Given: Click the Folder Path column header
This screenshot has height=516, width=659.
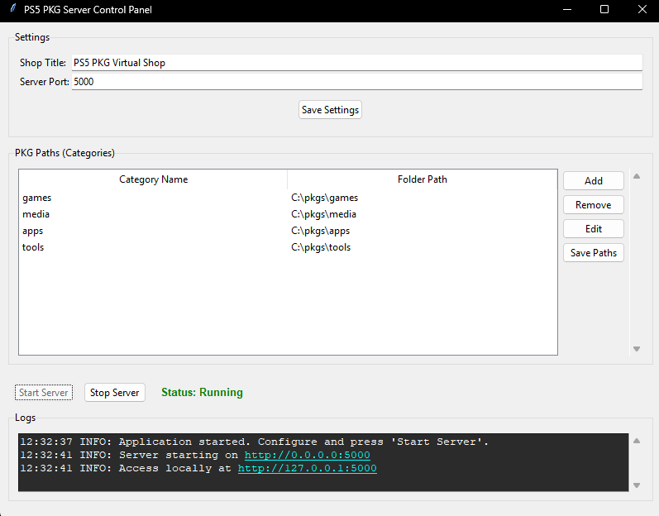Looking at the screenshot, I should [x=422, y=179].
